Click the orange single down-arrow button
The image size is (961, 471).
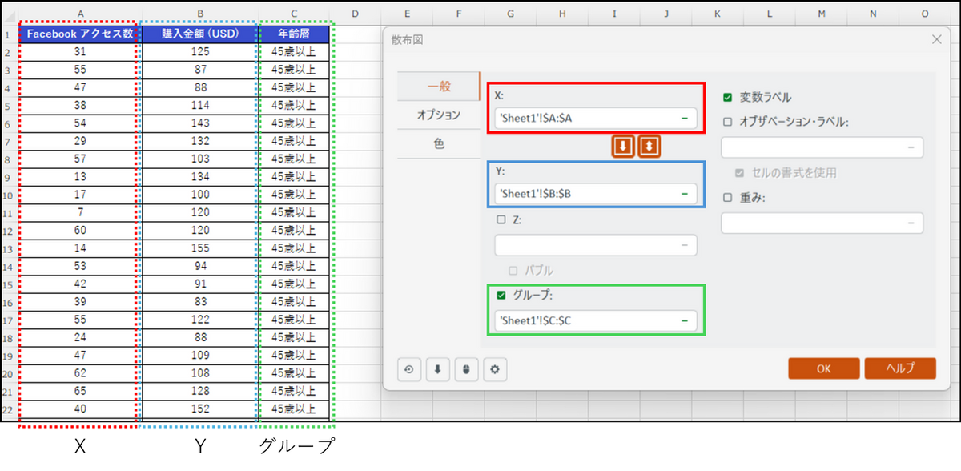click(x=623, y=147)
